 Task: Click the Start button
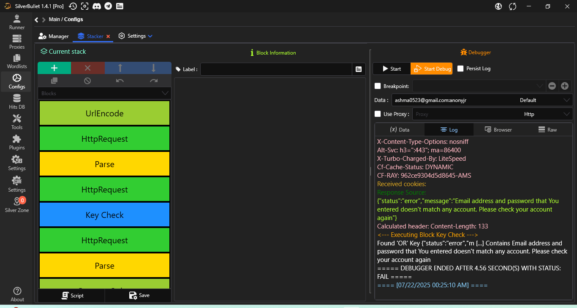[392, 69]
